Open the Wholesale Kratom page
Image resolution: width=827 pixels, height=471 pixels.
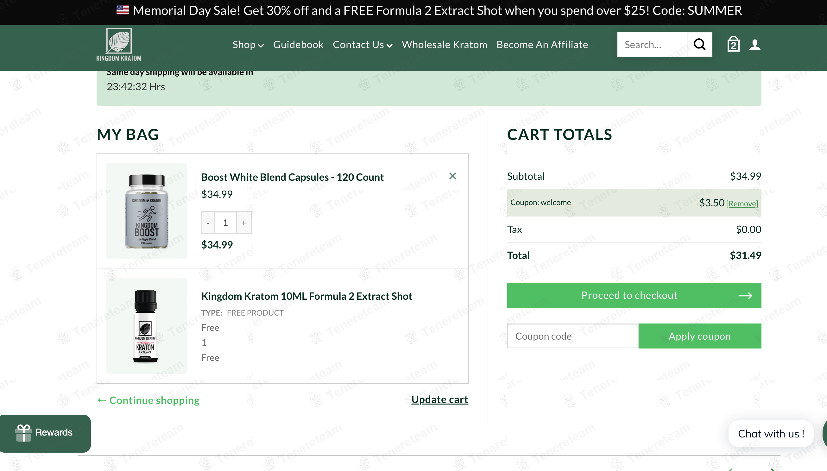[x=445, y=45]
